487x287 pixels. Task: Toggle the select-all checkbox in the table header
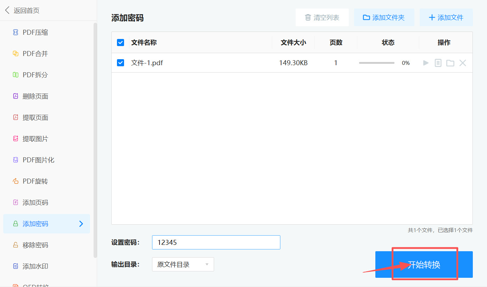[x=121, y=43]
